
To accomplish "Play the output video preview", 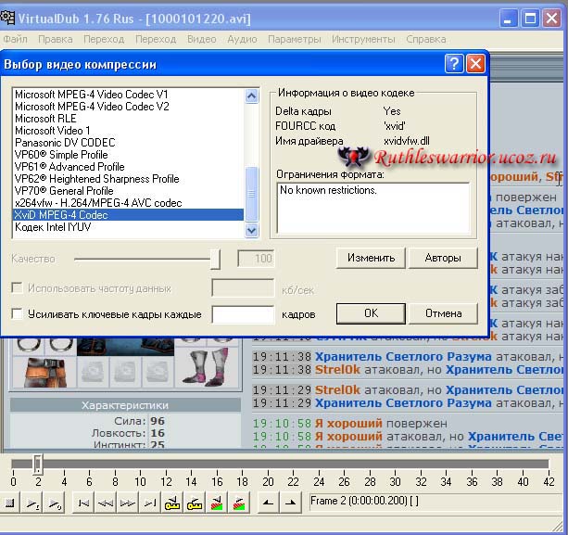I will 55,503.
